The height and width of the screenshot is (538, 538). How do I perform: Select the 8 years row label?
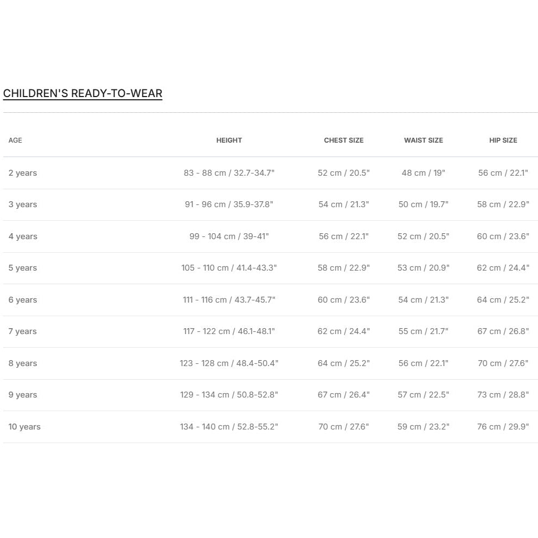click(x=23, y=363)
